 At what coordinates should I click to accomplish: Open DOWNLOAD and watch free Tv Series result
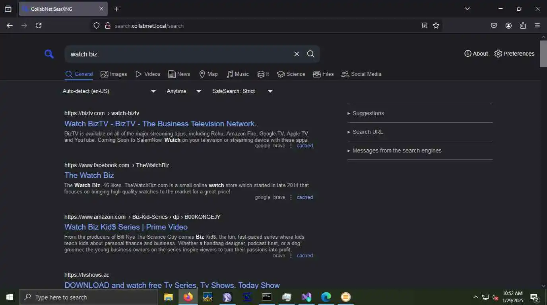pos(172,285)
